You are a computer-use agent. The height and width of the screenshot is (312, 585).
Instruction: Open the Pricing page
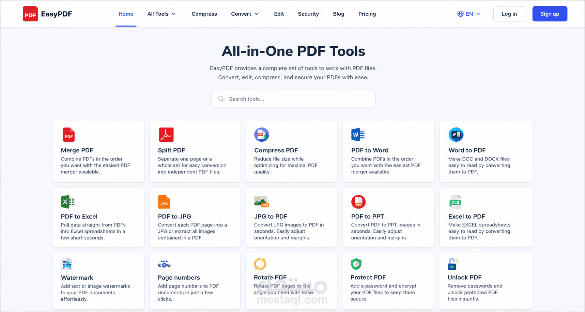[x=367, y=14]
